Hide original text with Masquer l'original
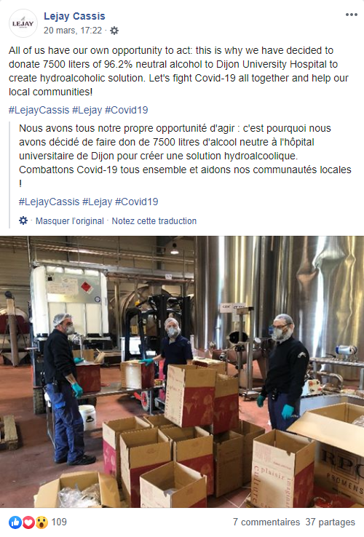364x537 pixels. (70, 221)
